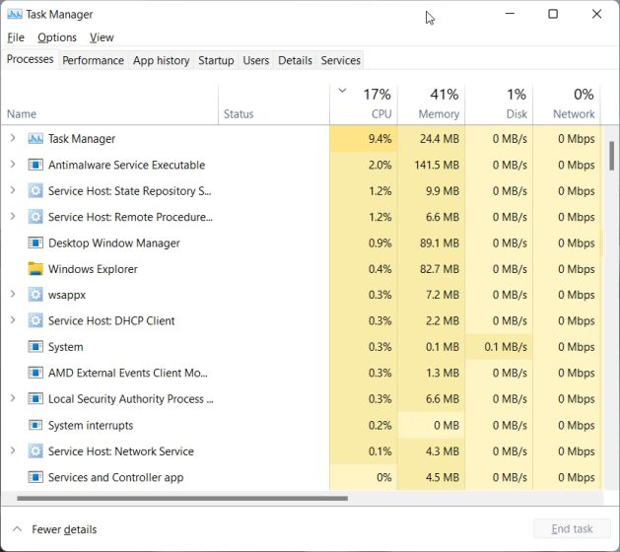620x552 pixels.
Task: Switch to the Services tab
Action: tap(340, 60)
